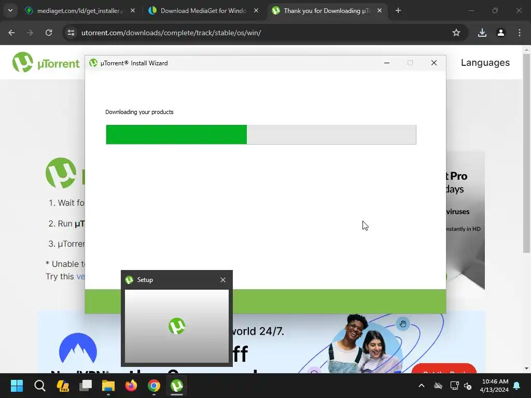Close the Thank you for Downloading tab
Screen dimensions: 531x398
tap(379, 10)
